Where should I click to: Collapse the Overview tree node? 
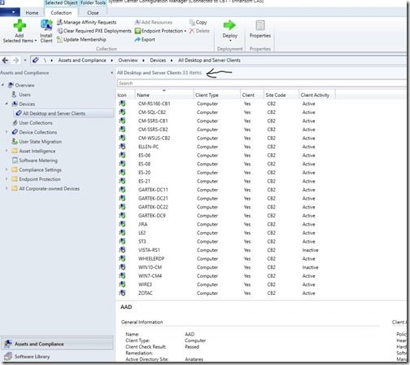2,85
